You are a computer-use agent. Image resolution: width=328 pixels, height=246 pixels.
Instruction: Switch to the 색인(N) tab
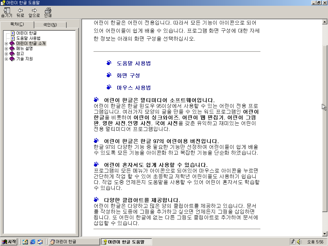(50, 25)
